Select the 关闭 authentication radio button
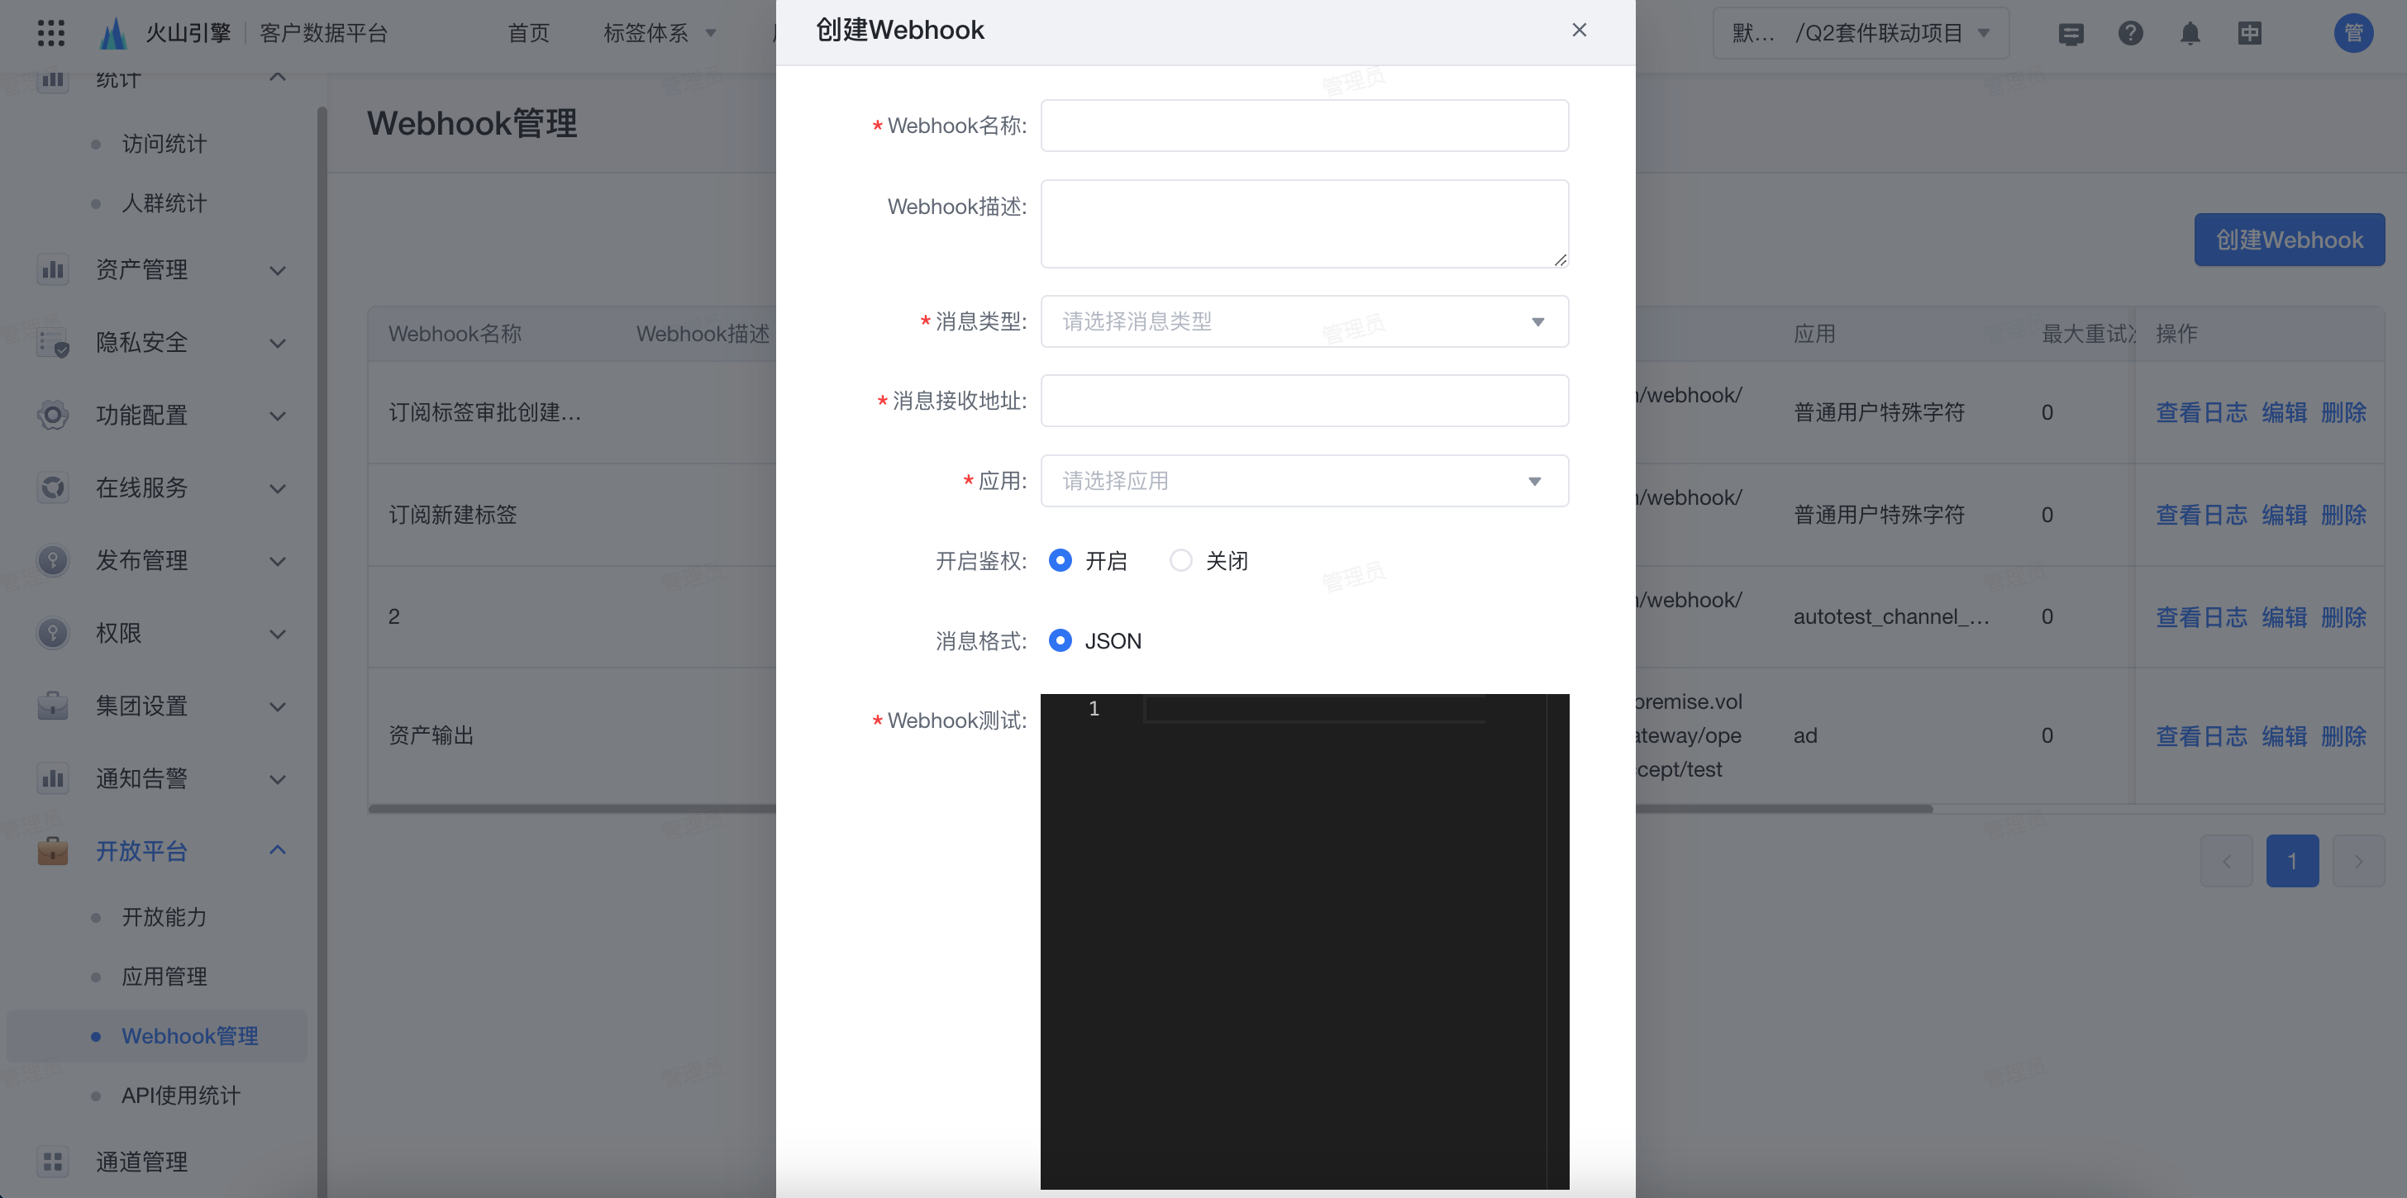The image size is (2407, 1198). pyautogui.click(x=1180, y=560)
